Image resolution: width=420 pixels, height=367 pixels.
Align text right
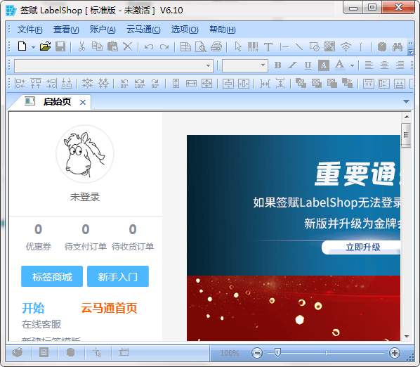pos(400,65)
